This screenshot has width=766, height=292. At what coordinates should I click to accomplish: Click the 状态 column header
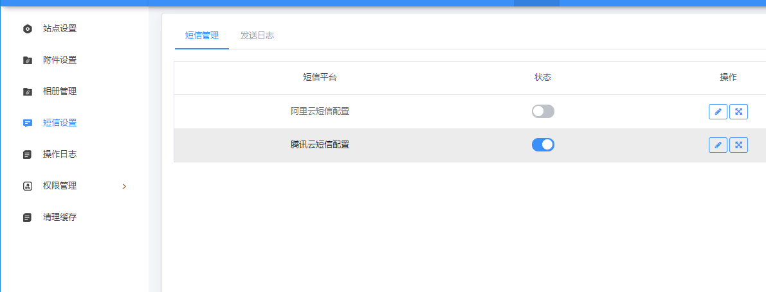[x=543, y=78]
